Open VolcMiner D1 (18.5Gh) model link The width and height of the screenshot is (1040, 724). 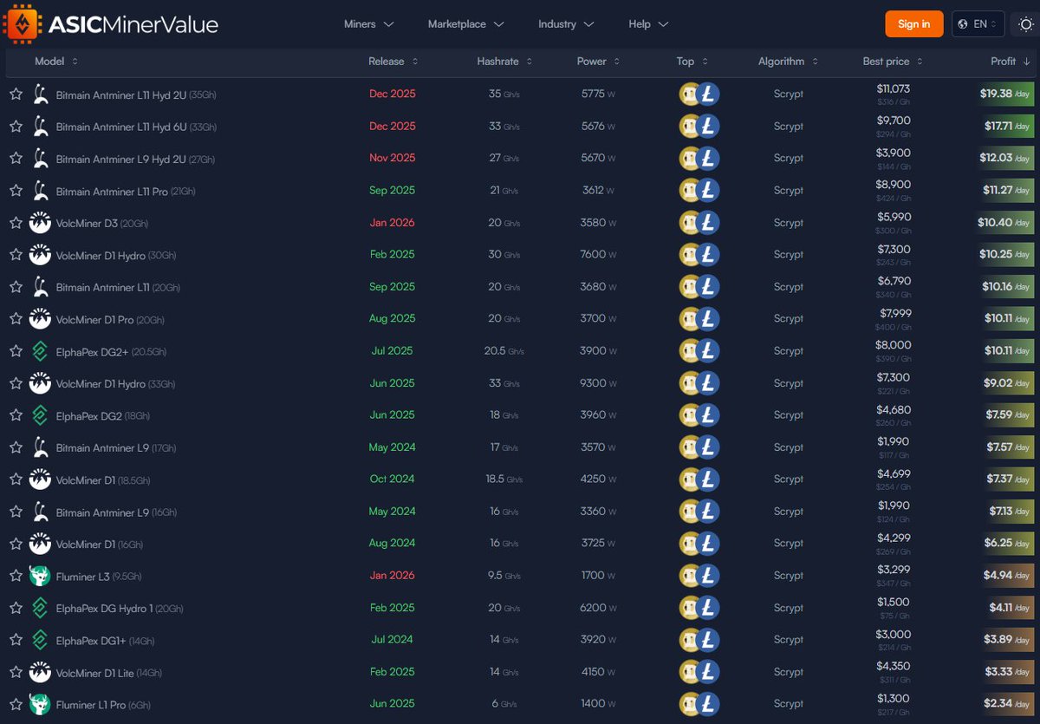click(x=103, y=479)
